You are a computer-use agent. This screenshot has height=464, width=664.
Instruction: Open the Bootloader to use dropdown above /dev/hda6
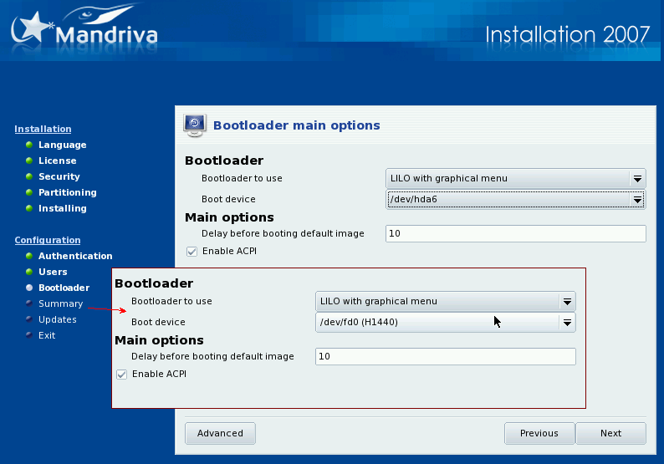tap(516, 179)
